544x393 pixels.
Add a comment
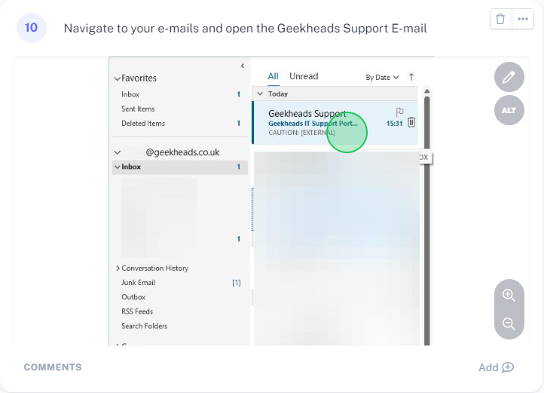pyautogui.click(x=496, y=367)
